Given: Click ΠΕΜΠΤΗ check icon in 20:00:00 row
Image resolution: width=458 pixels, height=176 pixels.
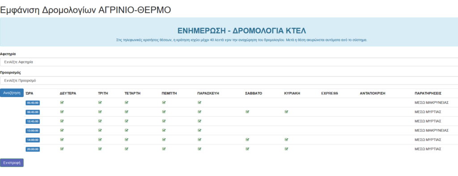Looking at the screenshot, I should pos(164,149).
